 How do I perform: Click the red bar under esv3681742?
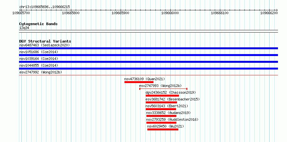161,102
